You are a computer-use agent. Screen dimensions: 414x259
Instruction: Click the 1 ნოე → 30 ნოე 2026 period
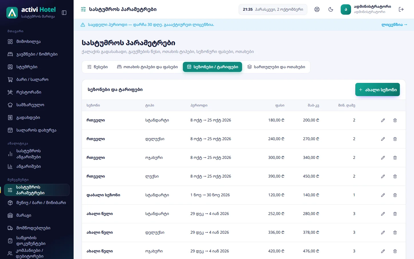210,195
